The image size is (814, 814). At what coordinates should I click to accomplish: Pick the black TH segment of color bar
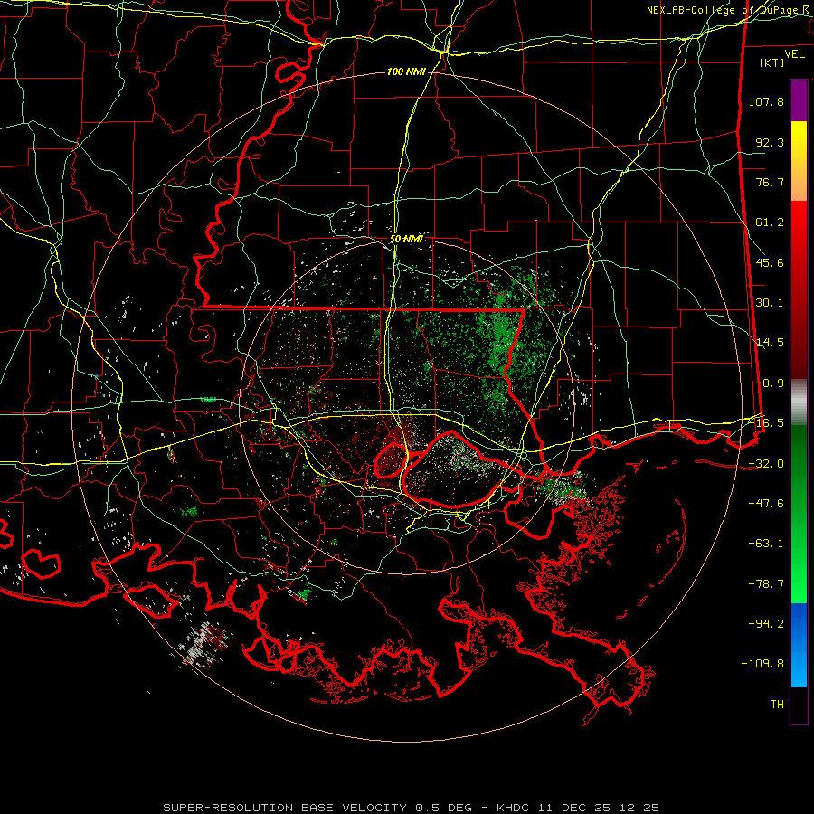click(x=799, y=705)
